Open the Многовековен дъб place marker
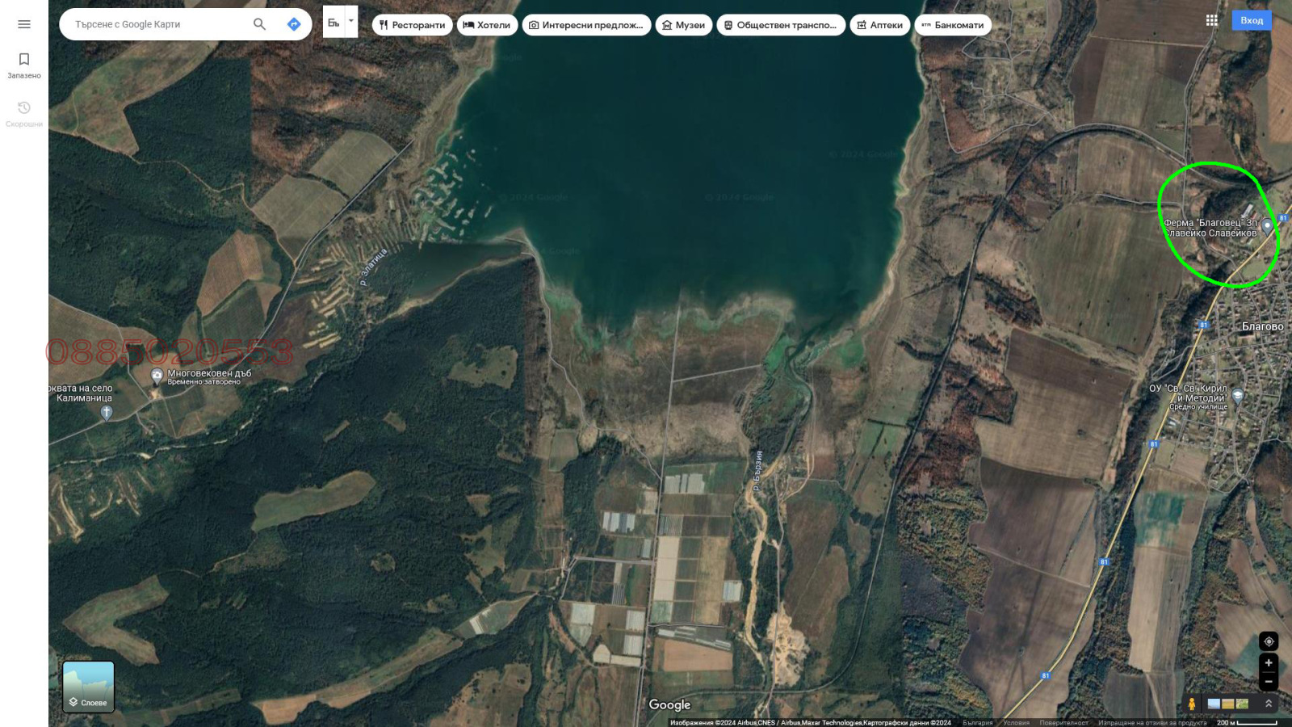Viewport: 1292px width, 727px height. tap(157, 376)
